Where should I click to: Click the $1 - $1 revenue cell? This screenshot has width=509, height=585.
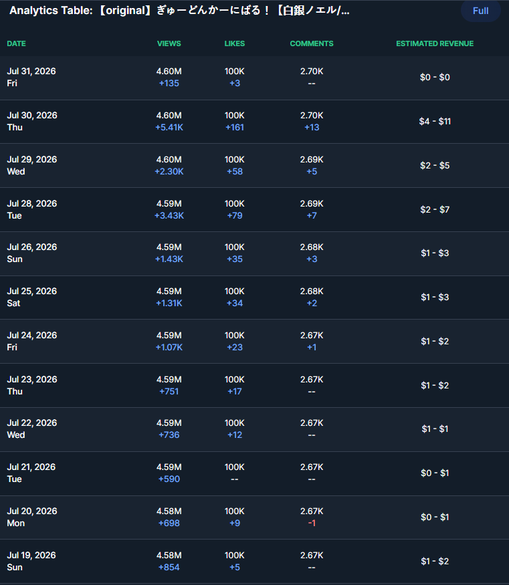(435, 429)
